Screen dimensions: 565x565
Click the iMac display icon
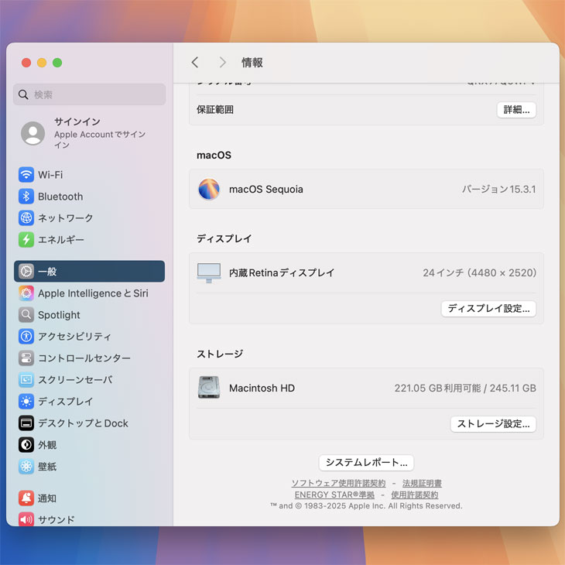(x=209, y=272)
